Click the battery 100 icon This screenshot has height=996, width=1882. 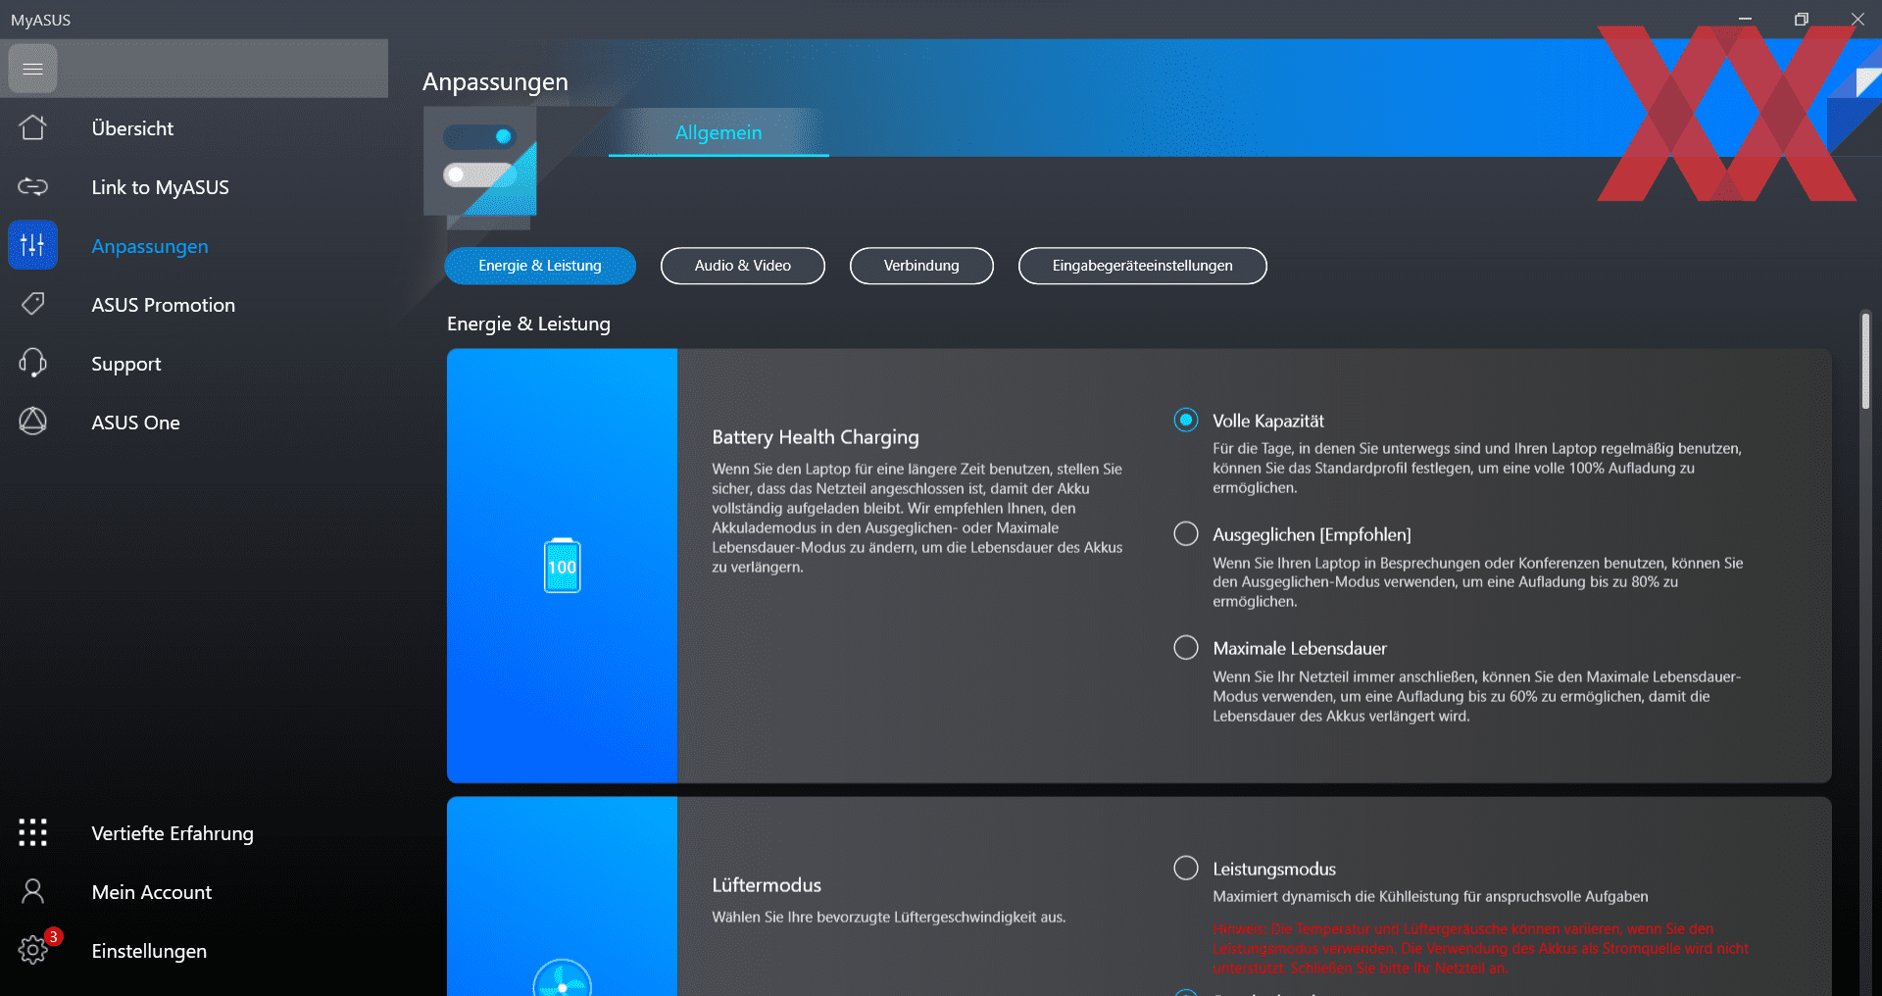(x=562, y=566)
